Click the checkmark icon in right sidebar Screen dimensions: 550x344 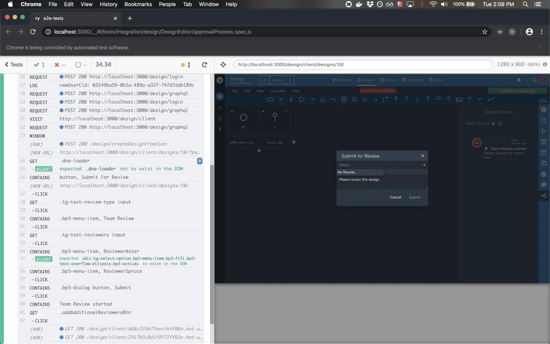click(x=543, y=174)
